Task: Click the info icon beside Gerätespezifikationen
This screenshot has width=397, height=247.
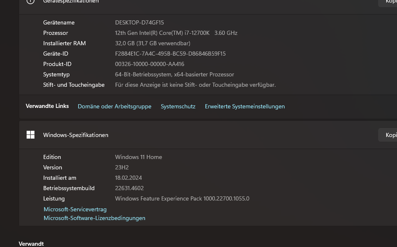Action: click(30, 2)
